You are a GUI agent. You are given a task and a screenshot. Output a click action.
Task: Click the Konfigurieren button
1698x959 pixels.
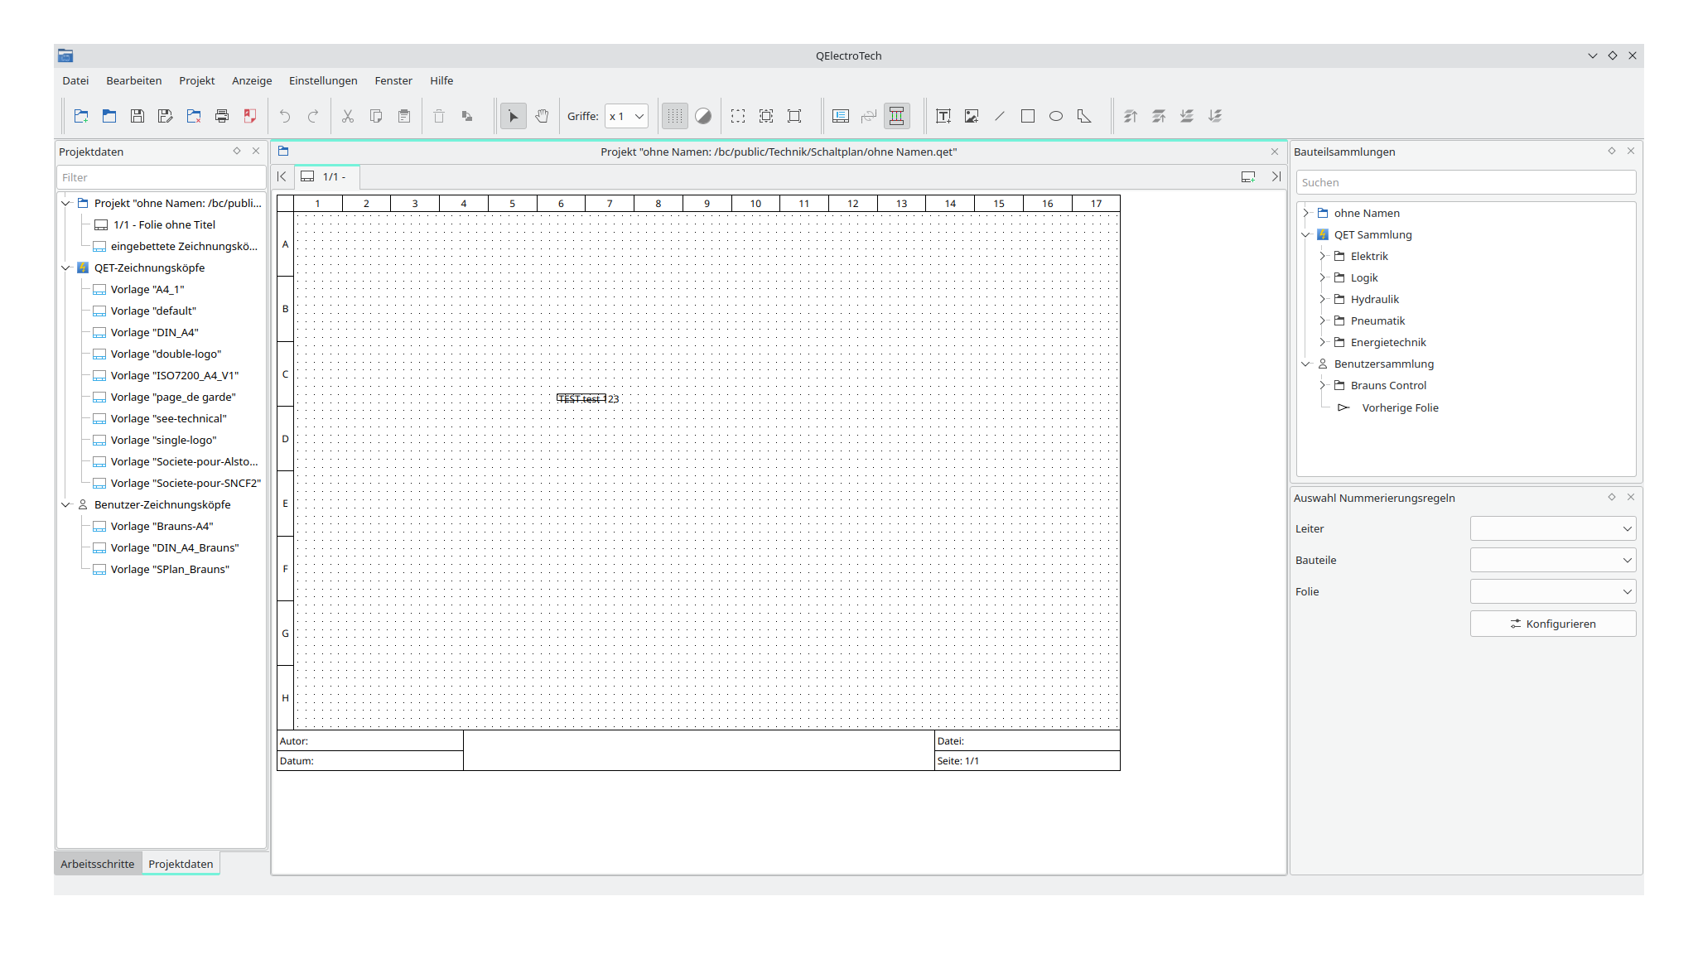point(1552,624)
